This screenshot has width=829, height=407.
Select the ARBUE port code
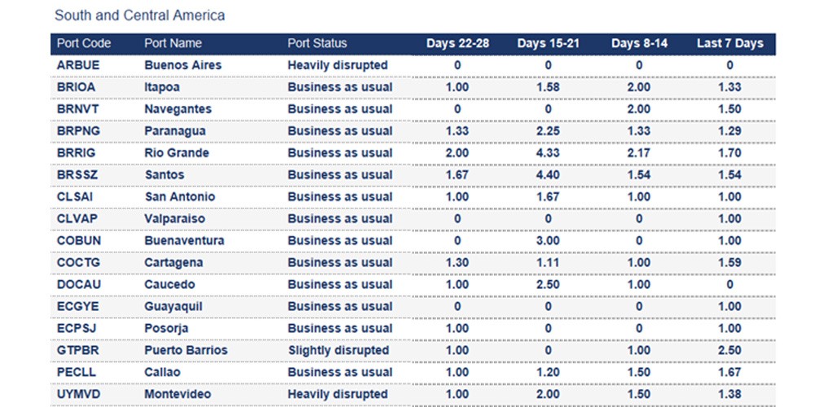77,65
